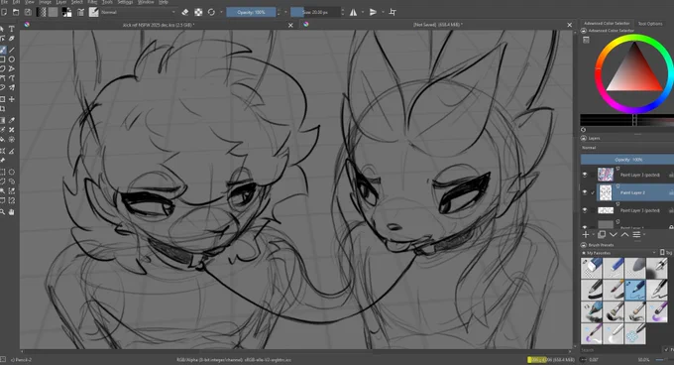Image resolution: width=674 pixels, height=365 pixels.
Task: Click the foreground/background color swatch
Action: coord(66,12)
